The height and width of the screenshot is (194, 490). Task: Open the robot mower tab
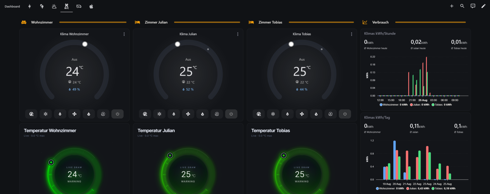tap(79, 6)
